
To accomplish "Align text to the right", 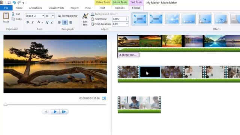I will pyautogui.click(x=70, y=22).
